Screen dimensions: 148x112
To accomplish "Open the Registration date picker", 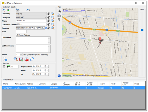I will (x=46, y=66).
